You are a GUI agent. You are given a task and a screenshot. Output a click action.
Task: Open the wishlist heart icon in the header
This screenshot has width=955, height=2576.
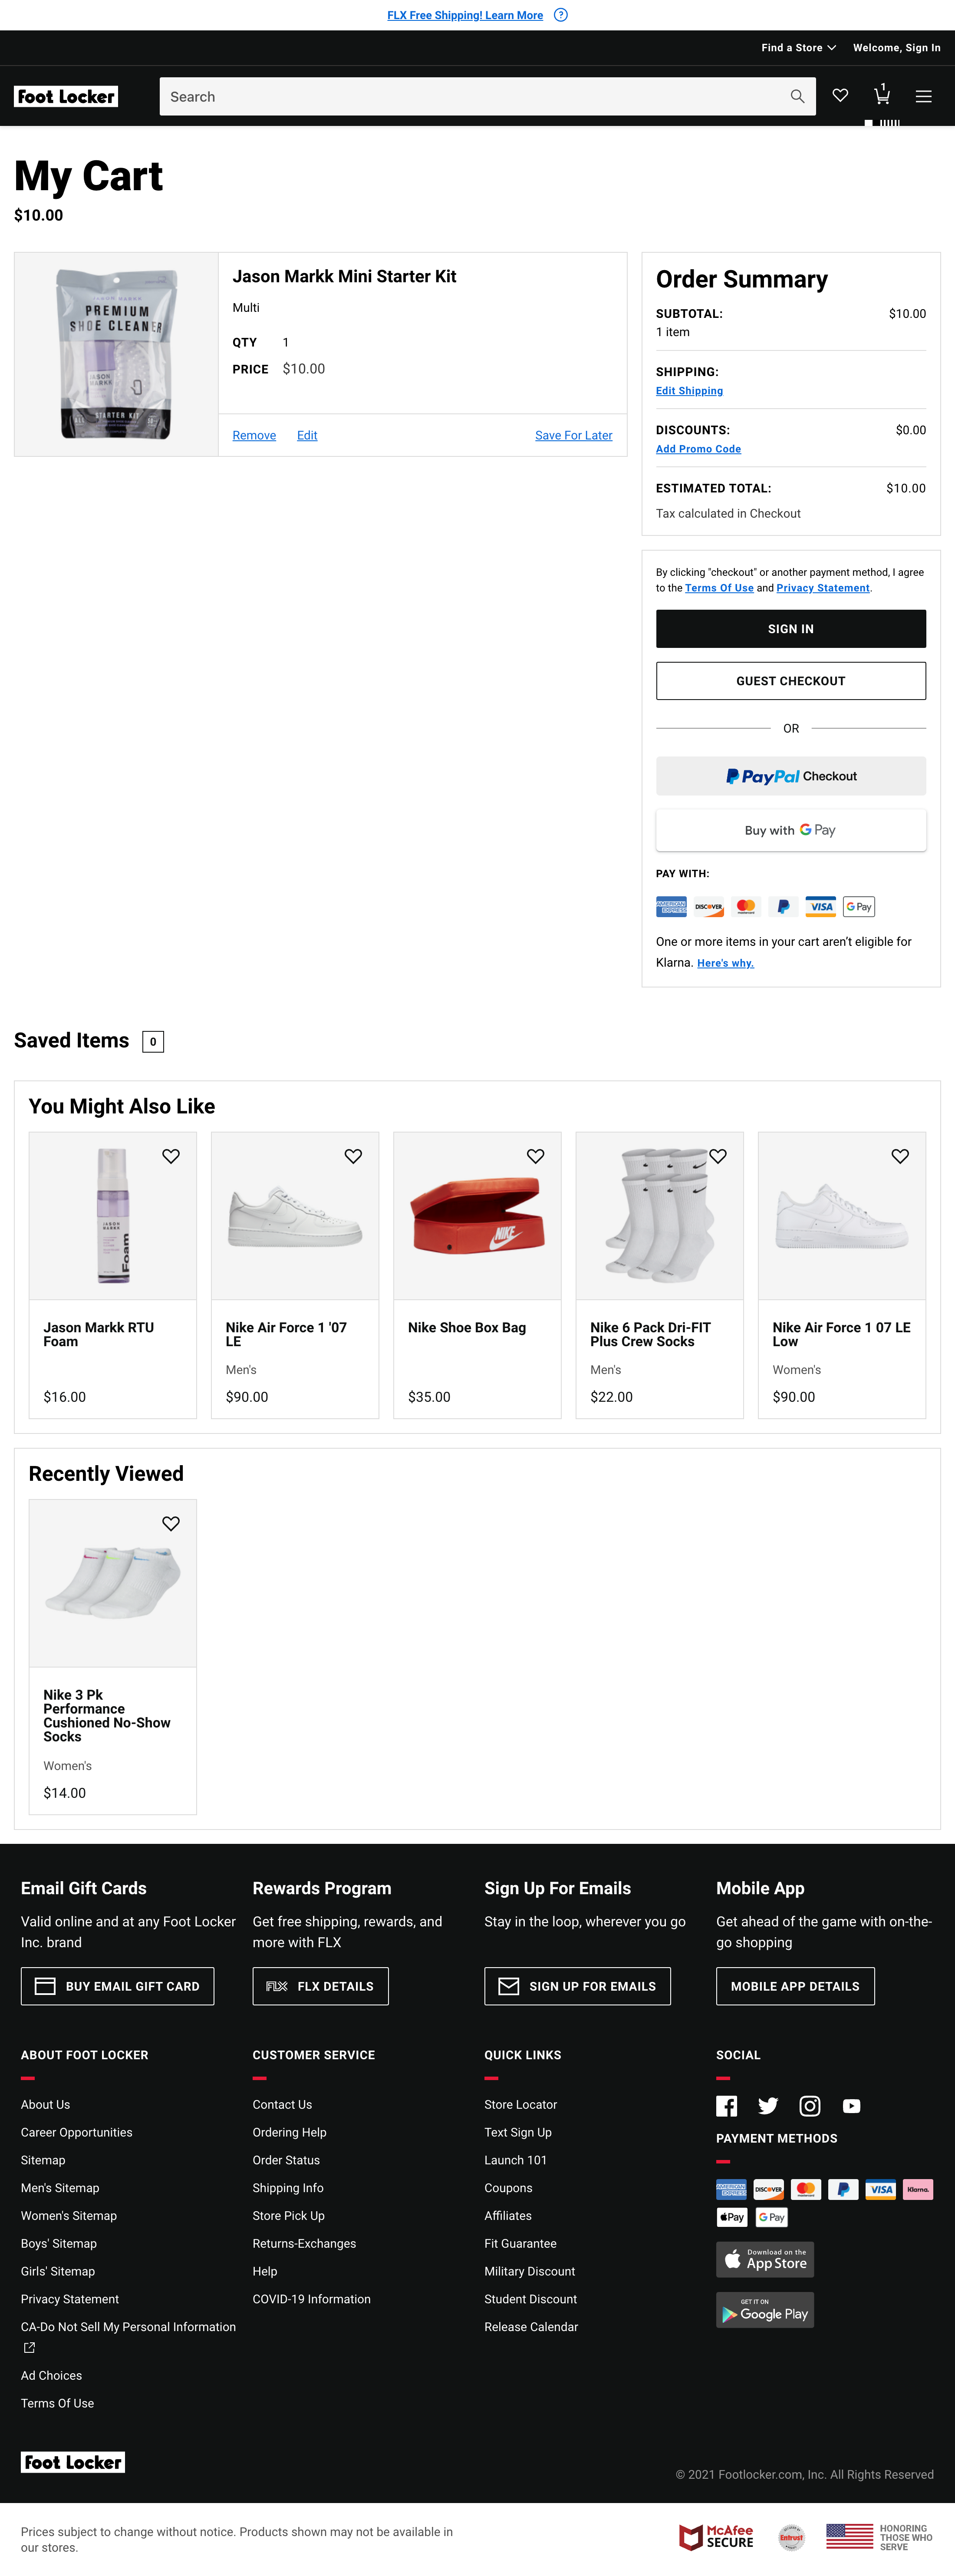840,96
